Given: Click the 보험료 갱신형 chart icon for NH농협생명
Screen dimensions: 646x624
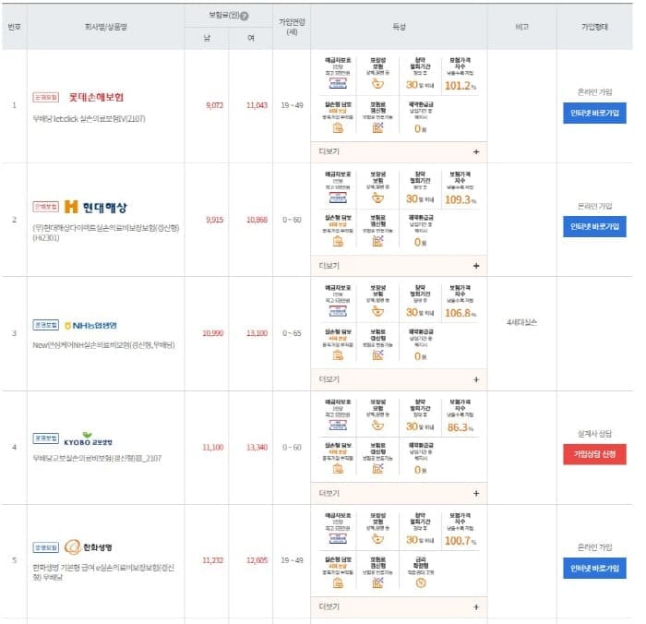Looking at the screenshot, I should click(377, 355).
